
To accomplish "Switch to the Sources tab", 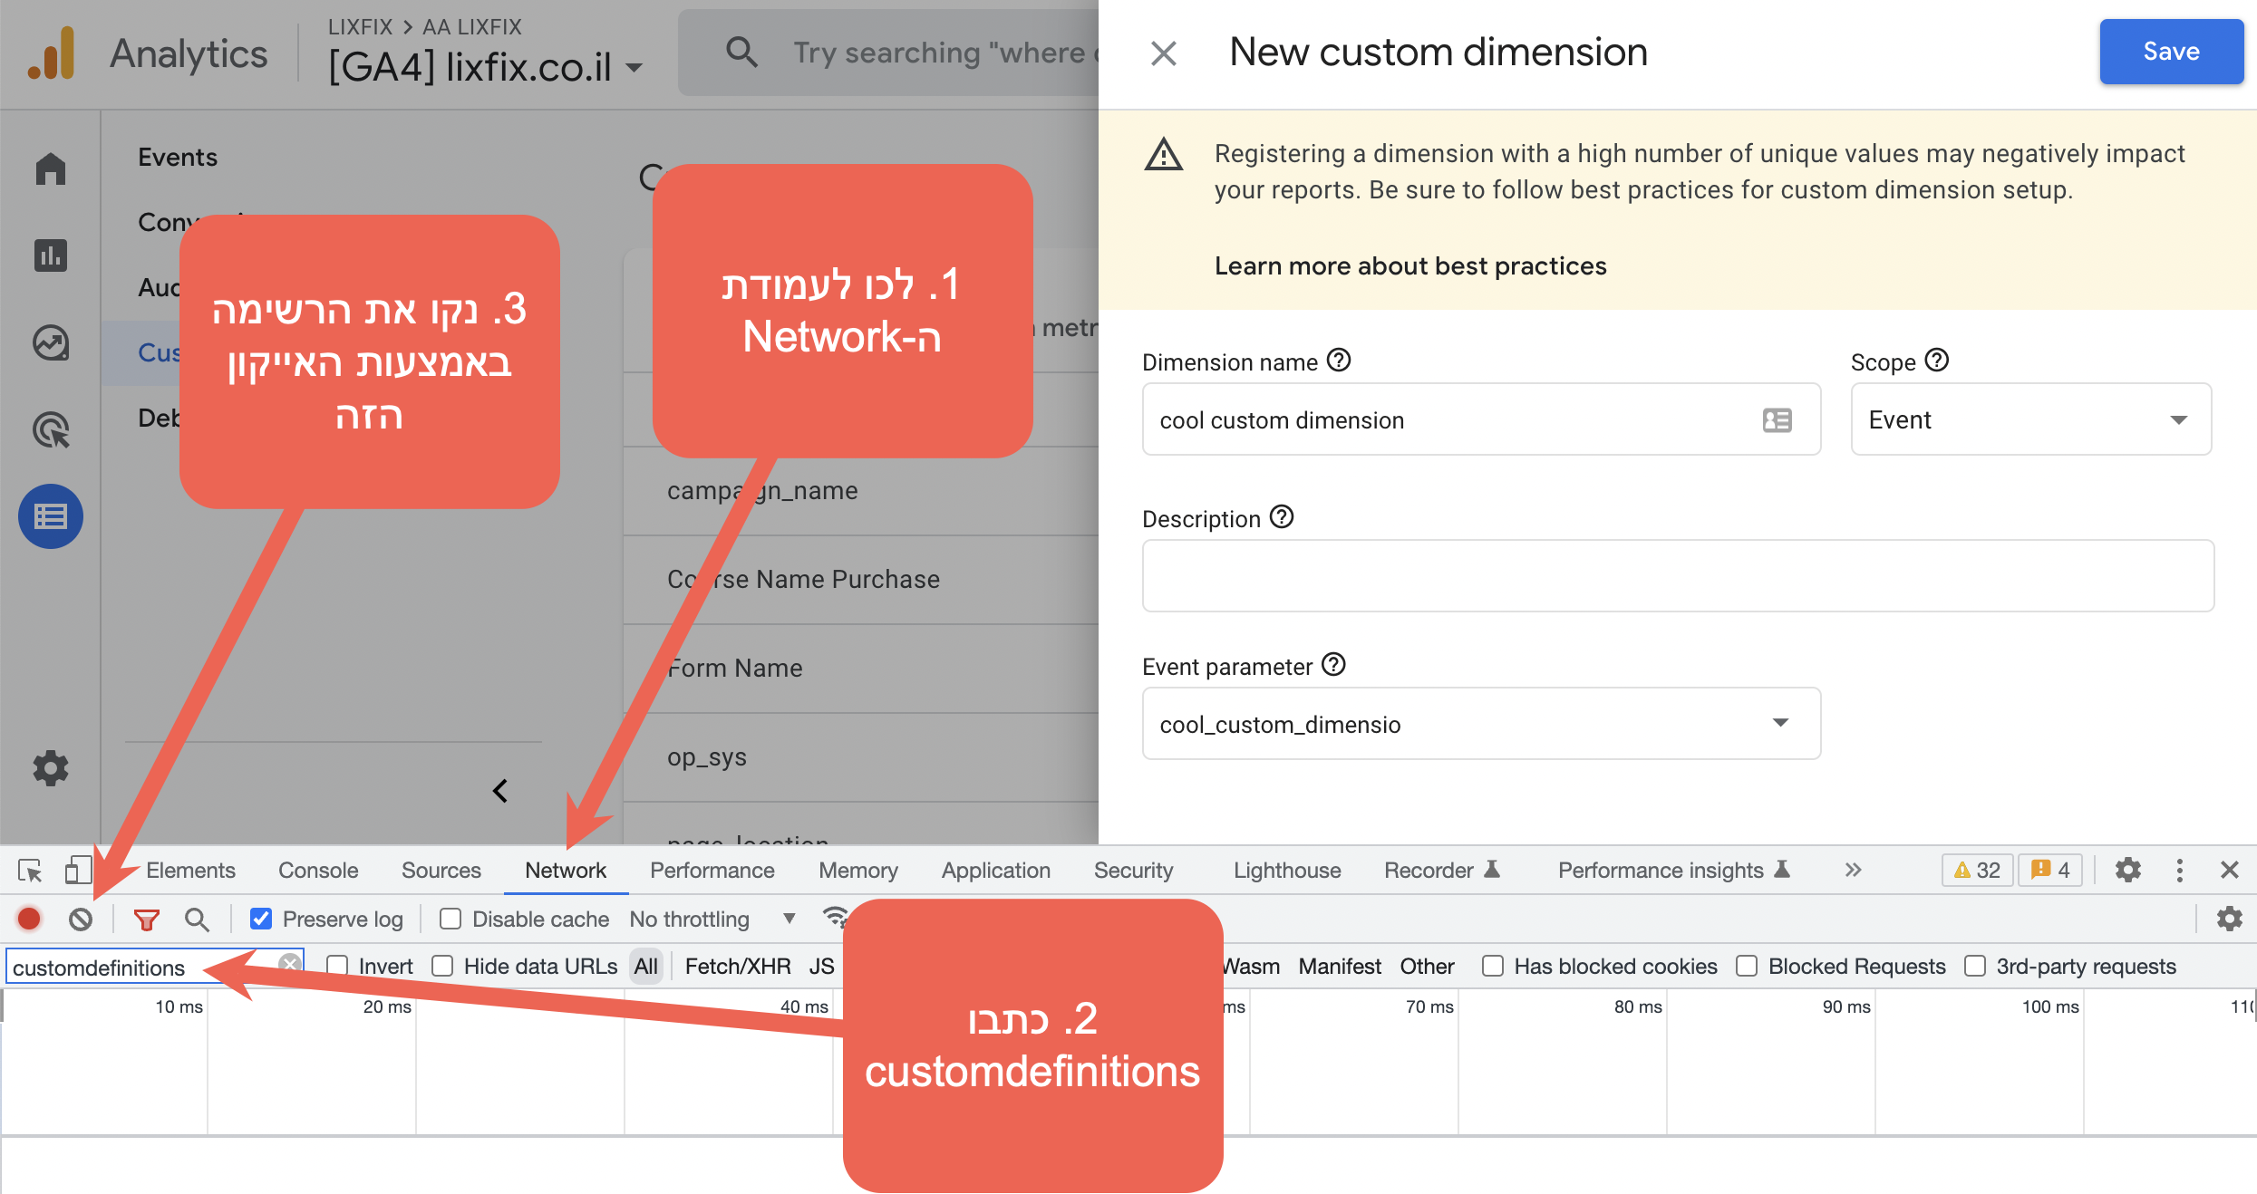I will click(x=441, y=871).
